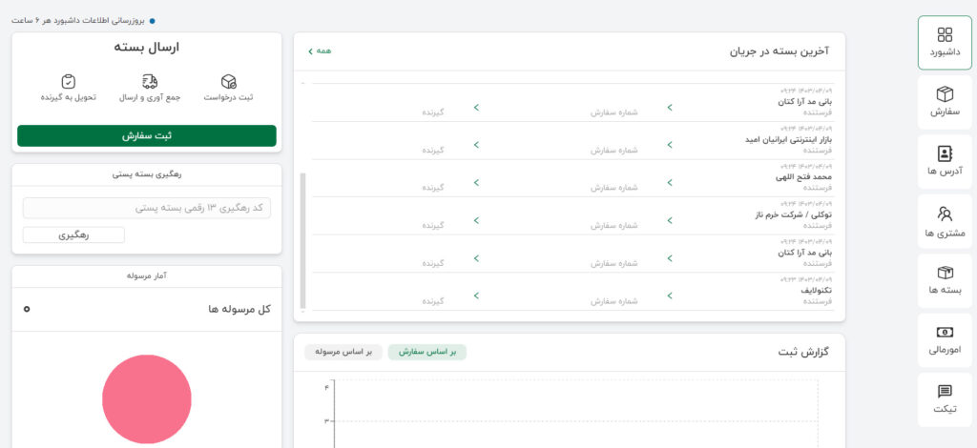
Task: Open the سفارش order box icon
Action: [x=945, y=94]
